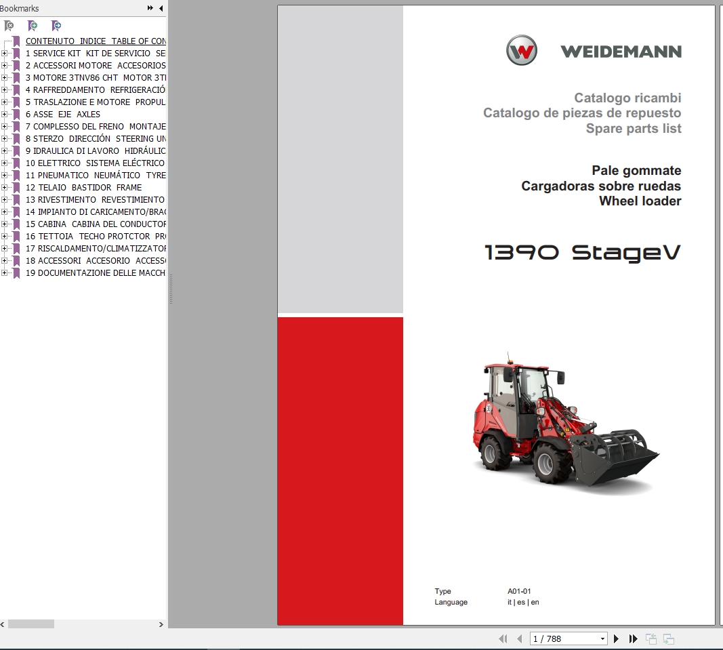Click the left arrow of Bookmarks scrollbar

[3, 624]
